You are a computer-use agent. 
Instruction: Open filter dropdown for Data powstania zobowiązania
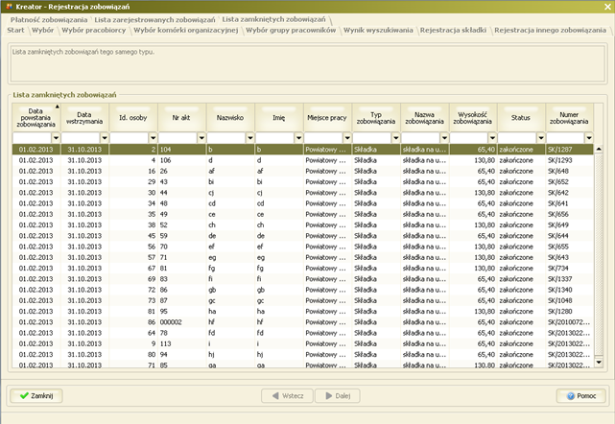click(56, 138)
